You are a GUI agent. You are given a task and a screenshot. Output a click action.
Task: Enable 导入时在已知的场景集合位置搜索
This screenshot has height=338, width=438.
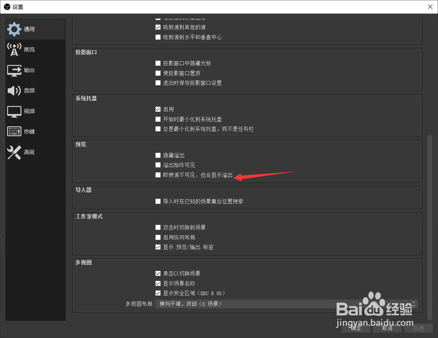click(x=158, y=201)
